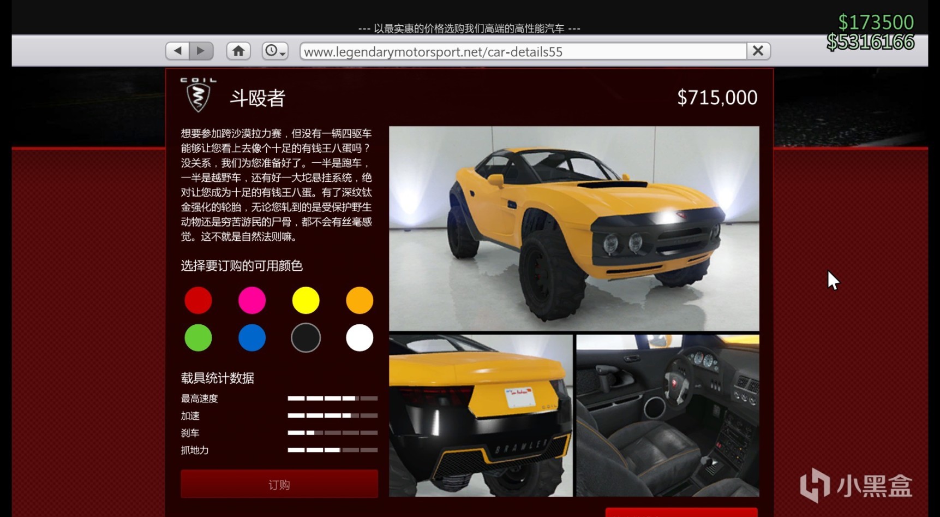Select the white color swatch
Screen dimensions: 940x517
click(x=360, y=338)
